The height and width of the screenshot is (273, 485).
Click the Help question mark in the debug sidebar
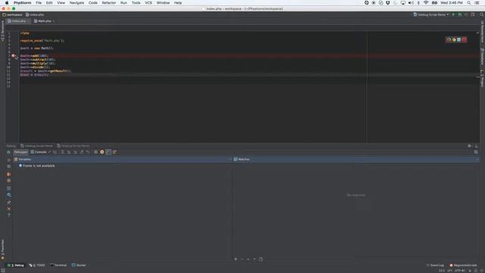click(8, 215)
